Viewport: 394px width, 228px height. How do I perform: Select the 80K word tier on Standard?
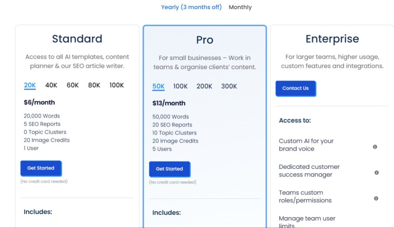94,85
